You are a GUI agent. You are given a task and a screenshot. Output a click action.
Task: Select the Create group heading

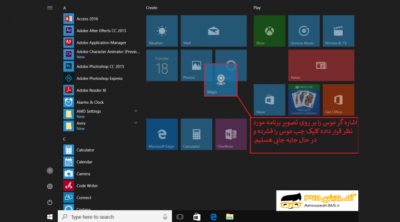click(x=152, y=8)
